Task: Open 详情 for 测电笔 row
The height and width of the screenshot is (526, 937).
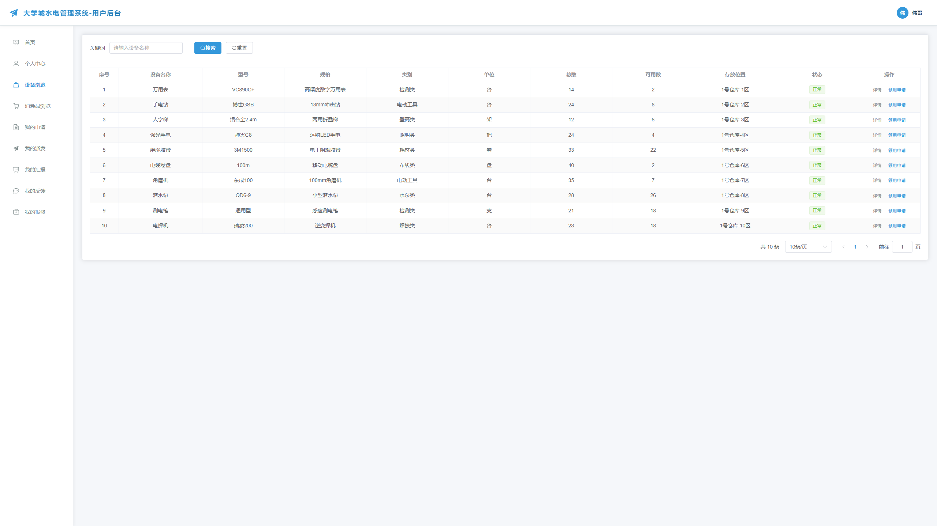Action: [x=877, y=211]
